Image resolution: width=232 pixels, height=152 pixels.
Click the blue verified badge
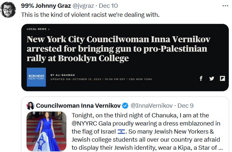(x=125, y=106)
